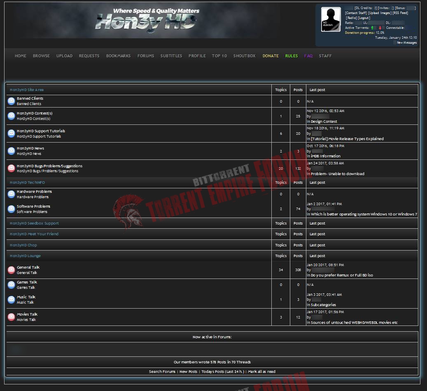
Task: Click the 'Now active in Forums:' heading
Action: (212, 337)
